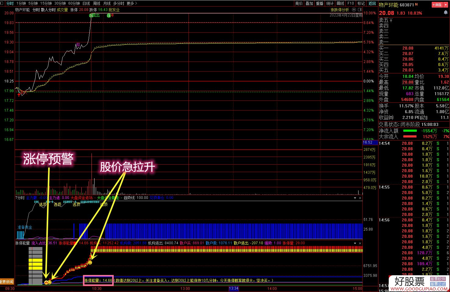Open the 周线 weekly chart

(x=97, y=3)
